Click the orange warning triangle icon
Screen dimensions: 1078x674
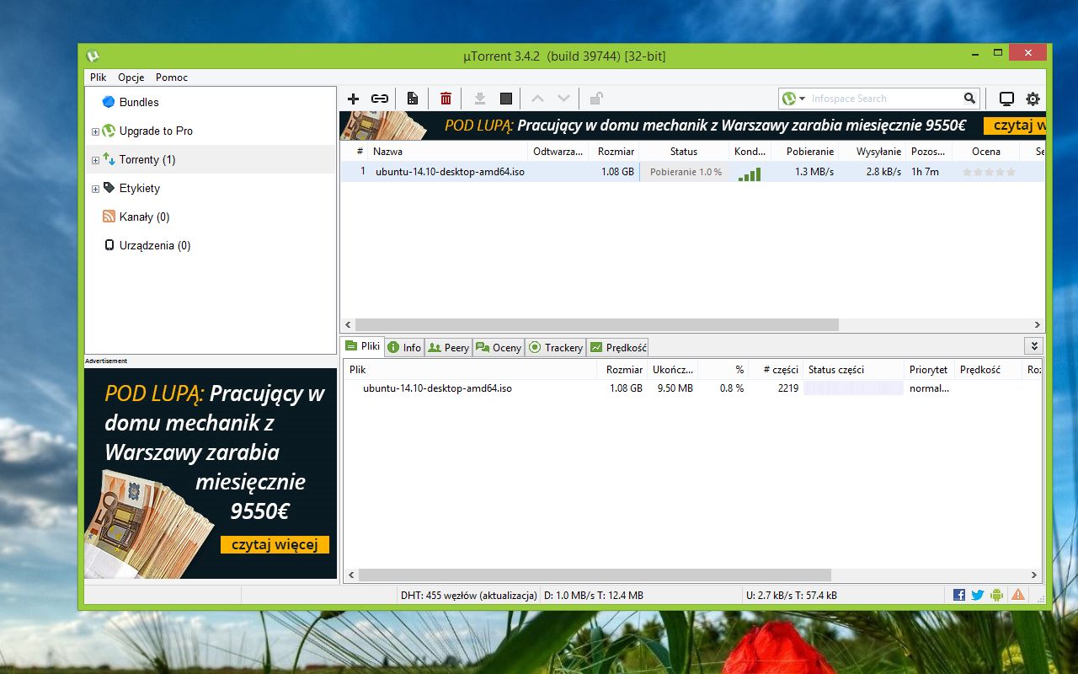point(1018,595)
